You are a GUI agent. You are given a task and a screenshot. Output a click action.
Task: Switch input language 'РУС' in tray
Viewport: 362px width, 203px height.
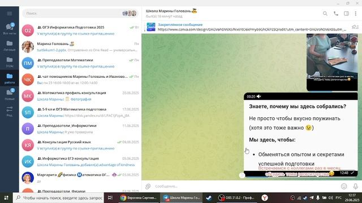click(x=338, y=198)
